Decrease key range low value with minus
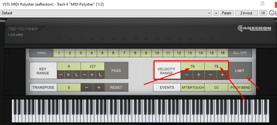Viewport: 277px width, 125px height. point(61,75)
